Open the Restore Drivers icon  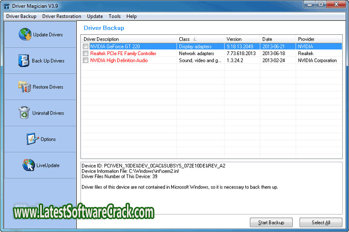24,87
